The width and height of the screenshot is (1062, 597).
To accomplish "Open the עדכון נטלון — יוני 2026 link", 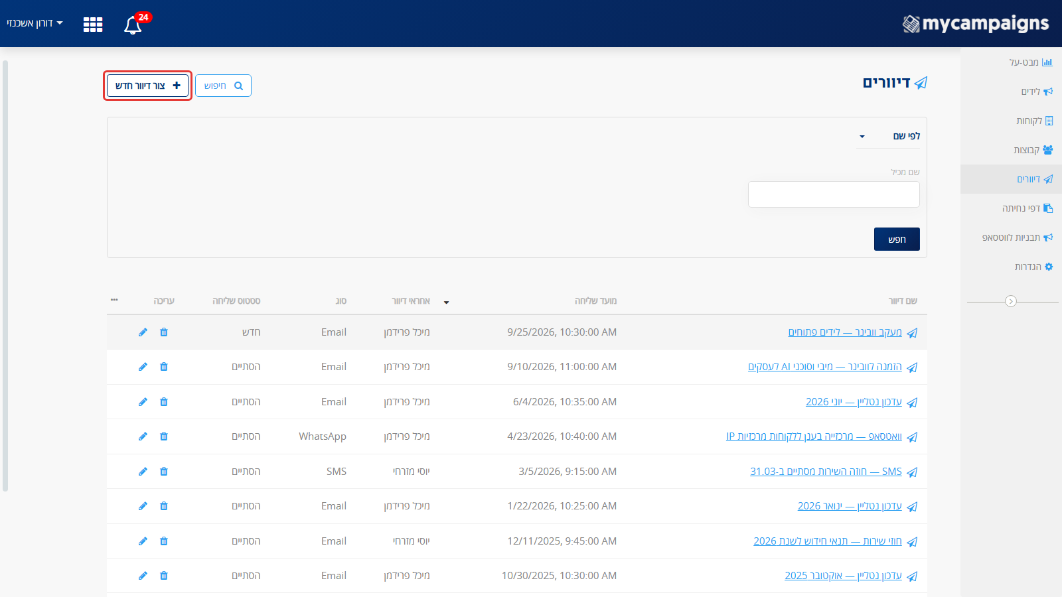I will (854, 402).
